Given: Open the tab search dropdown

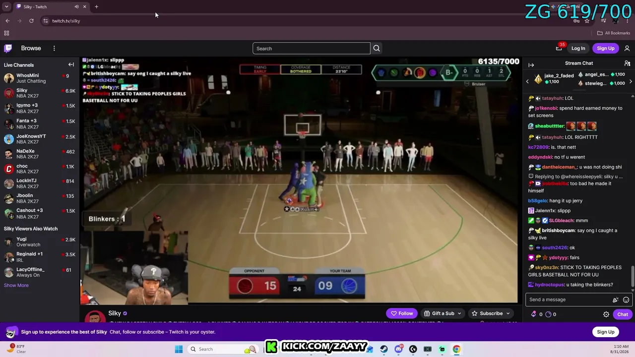Looking at the screenshot, I should click(6, 6).
